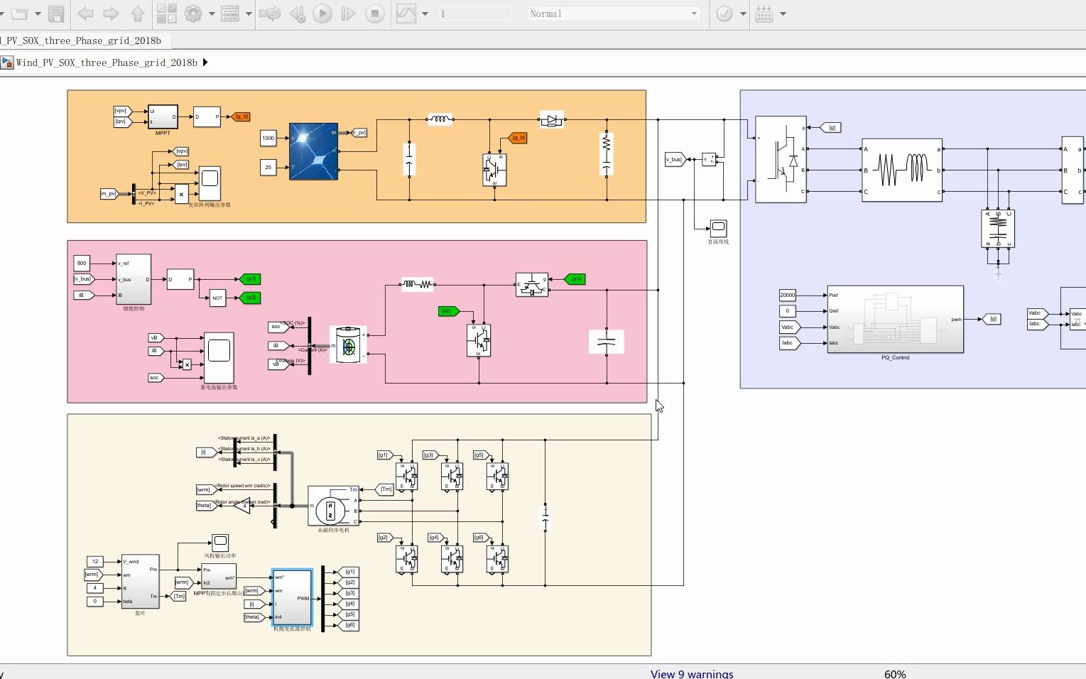Click the Build Model icon

[764, 13]
